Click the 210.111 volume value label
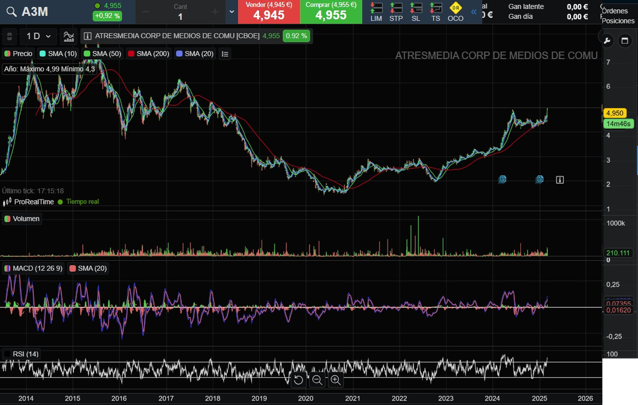This screenshot has height=405, width=638. 618,253
